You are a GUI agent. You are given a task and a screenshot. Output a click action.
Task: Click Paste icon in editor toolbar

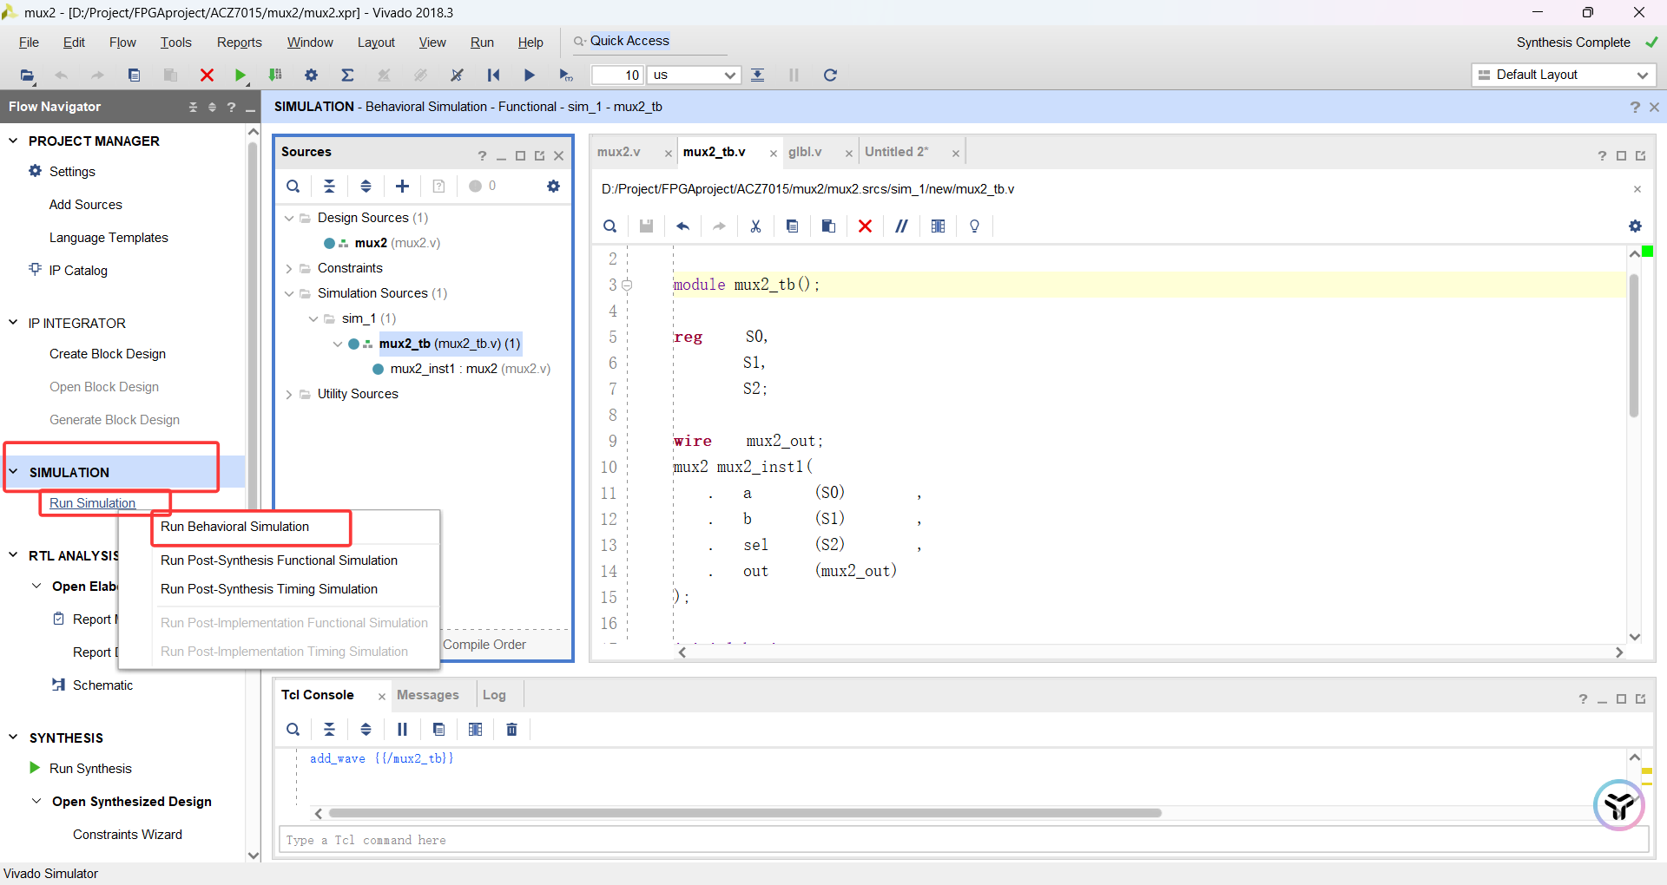[x=828, y=226]
